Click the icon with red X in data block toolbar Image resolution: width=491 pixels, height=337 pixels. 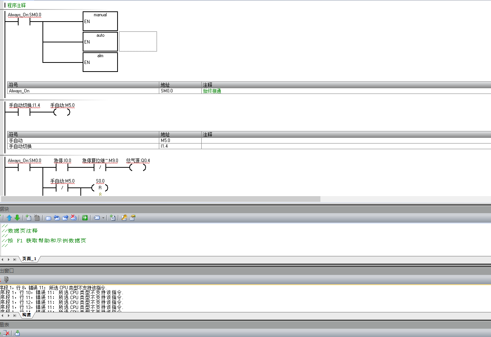(x=74, y=218)
